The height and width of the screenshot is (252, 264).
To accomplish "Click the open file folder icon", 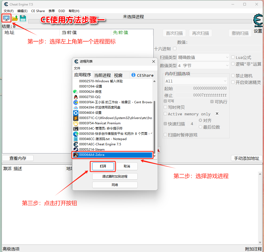I will point(15,18).
